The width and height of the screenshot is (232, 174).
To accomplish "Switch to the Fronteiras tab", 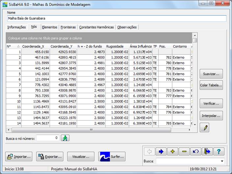I will (x=68, y=27).
